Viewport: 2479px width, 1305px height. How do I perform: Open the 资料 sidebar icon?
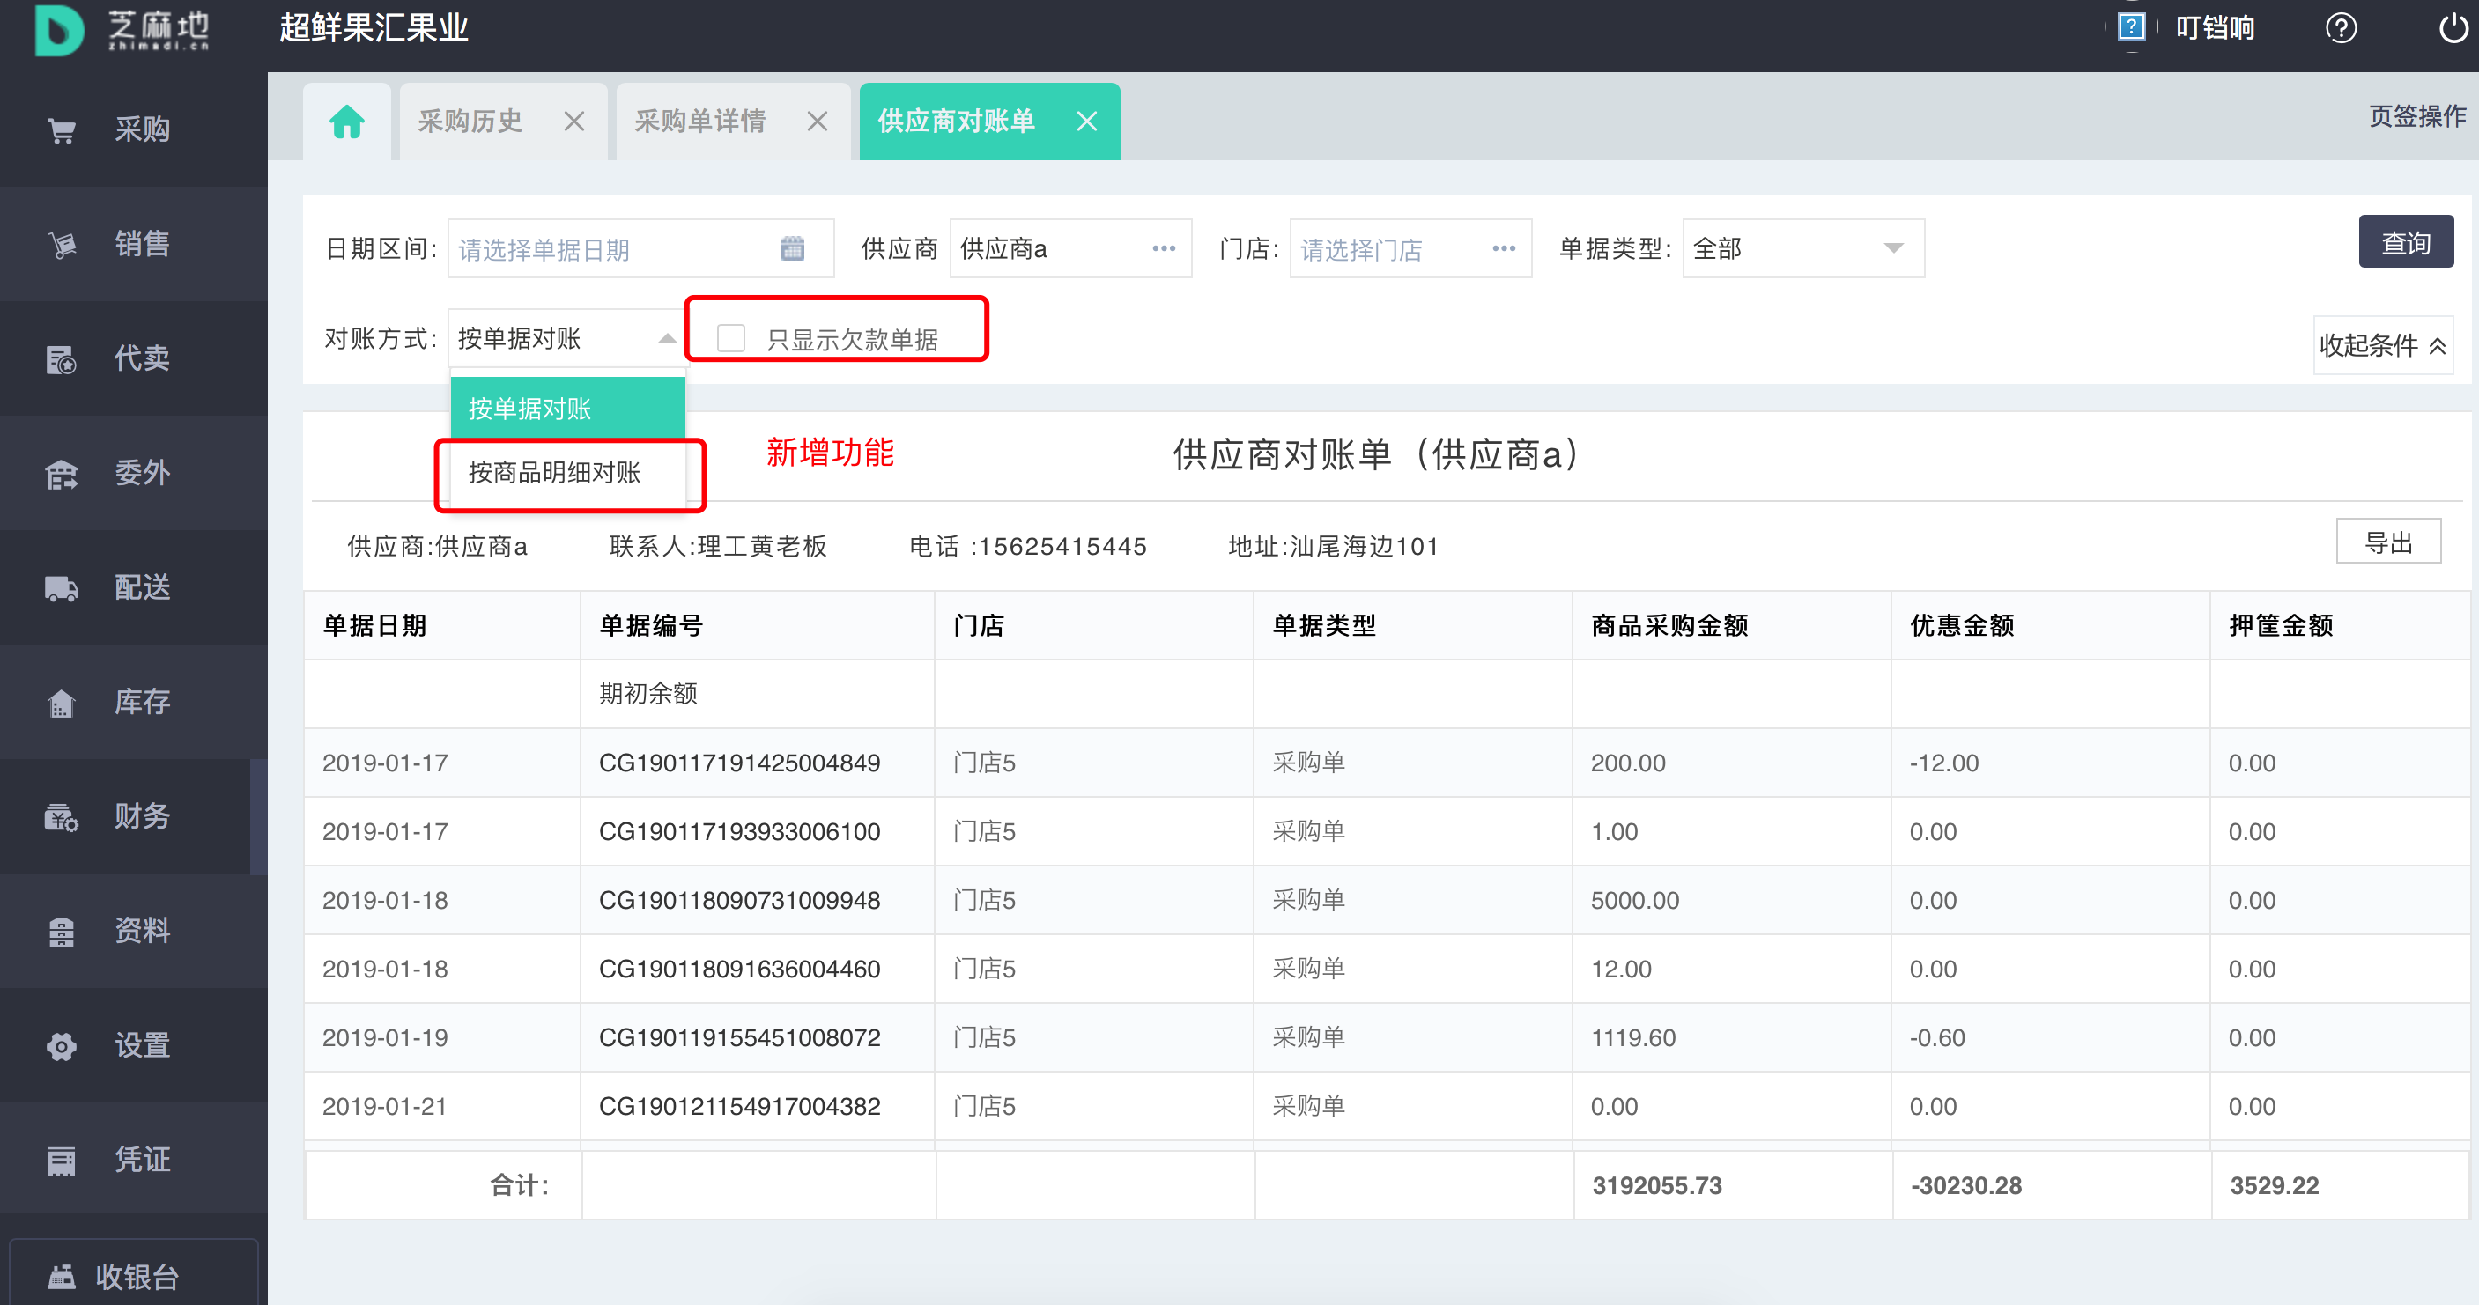tap(62, 931)
